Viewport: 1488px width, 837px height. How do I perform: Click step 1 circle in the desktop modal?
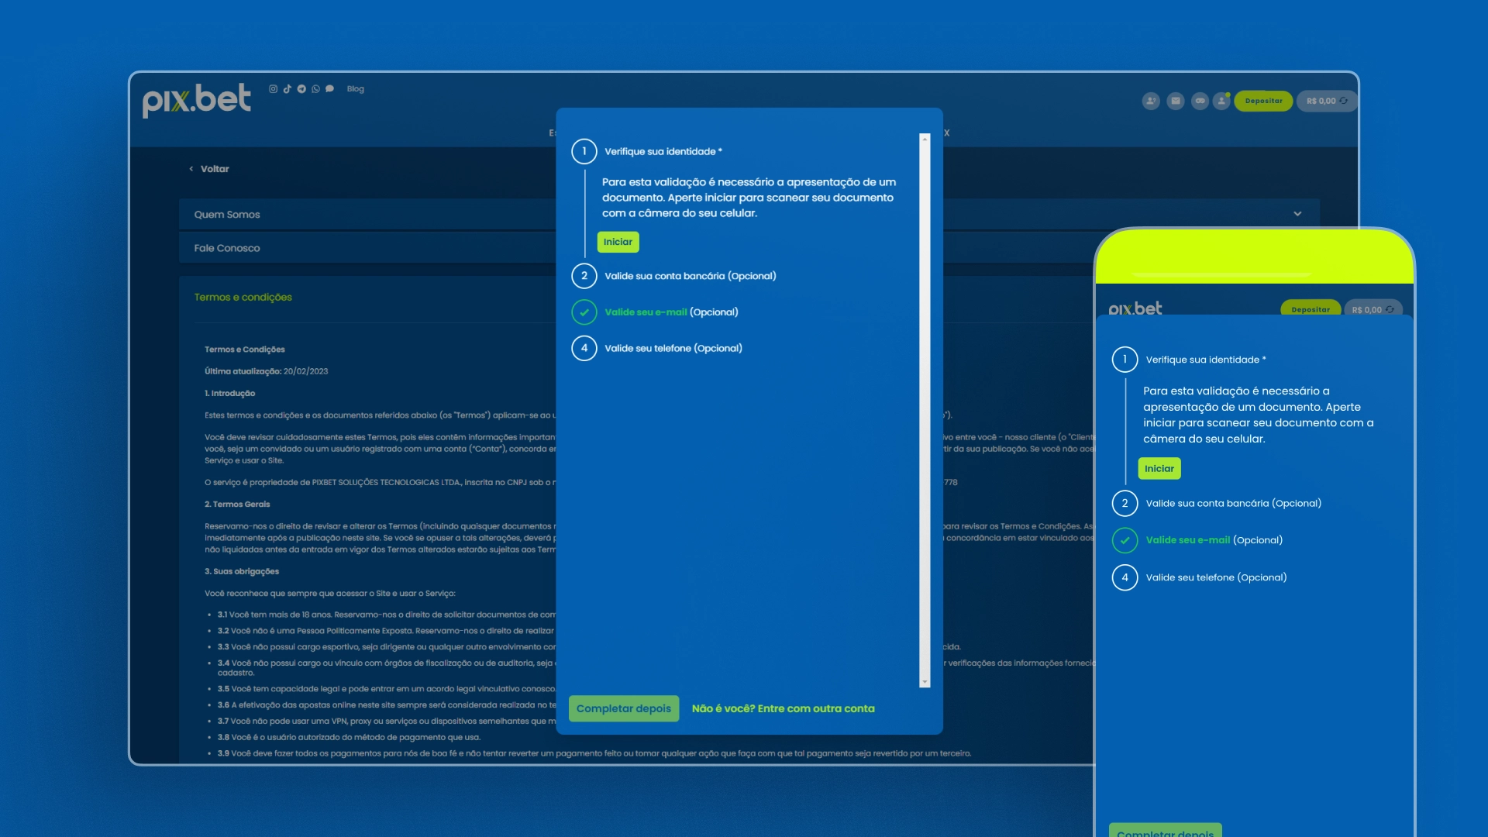coord(584,151)
